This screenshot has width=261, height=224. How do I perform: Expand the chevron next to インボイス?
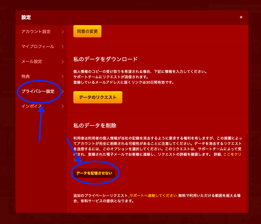tap(63, 107)
